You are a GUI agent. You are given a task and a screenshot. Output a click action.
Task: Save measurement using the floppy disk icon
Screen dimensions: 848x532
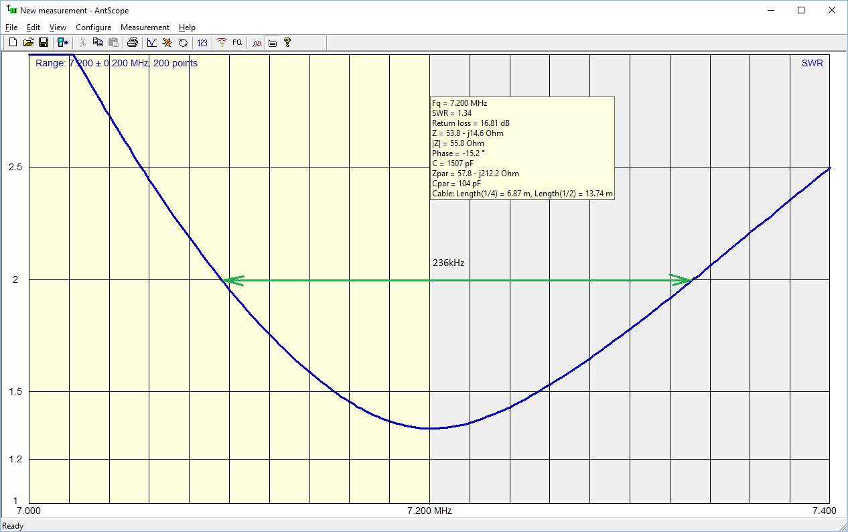pos(43,43)
